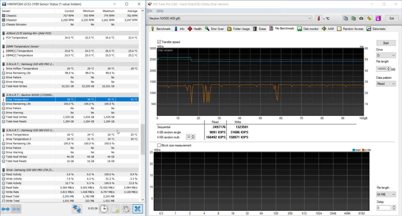Click the screenshot camera icon in HD Tune
The image size is (402, 216).
(x=361, y=18)
